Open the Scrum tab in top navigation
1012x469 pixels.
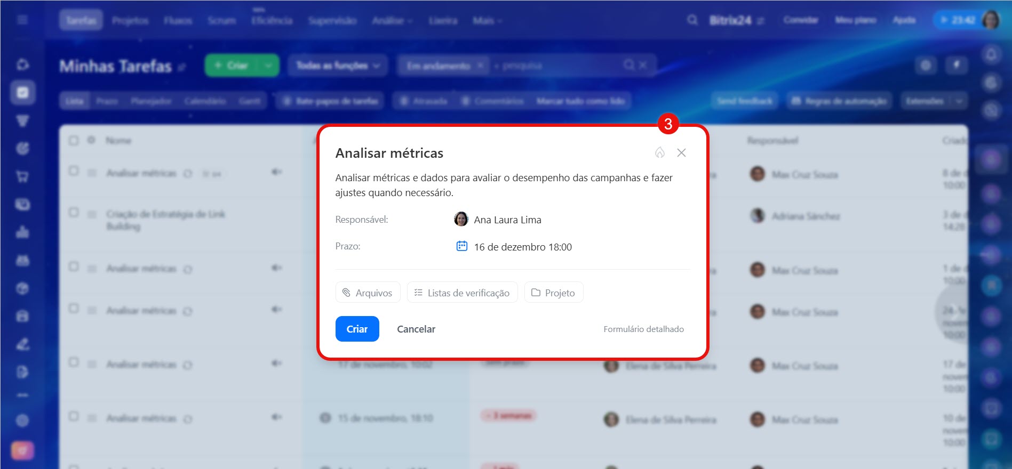(x=221, y=21)
